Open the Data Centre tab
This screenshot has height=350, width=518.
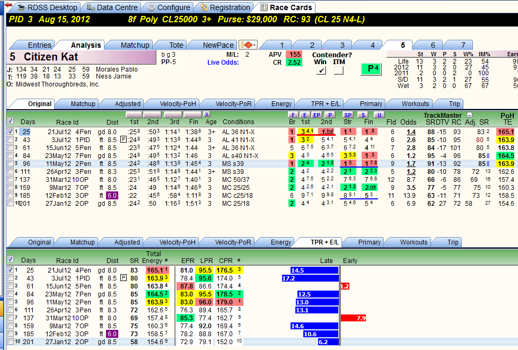click(x=112, y=7)
